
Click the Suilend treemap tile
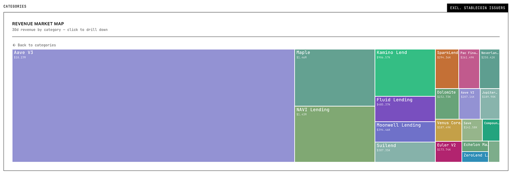click(405, 152)
